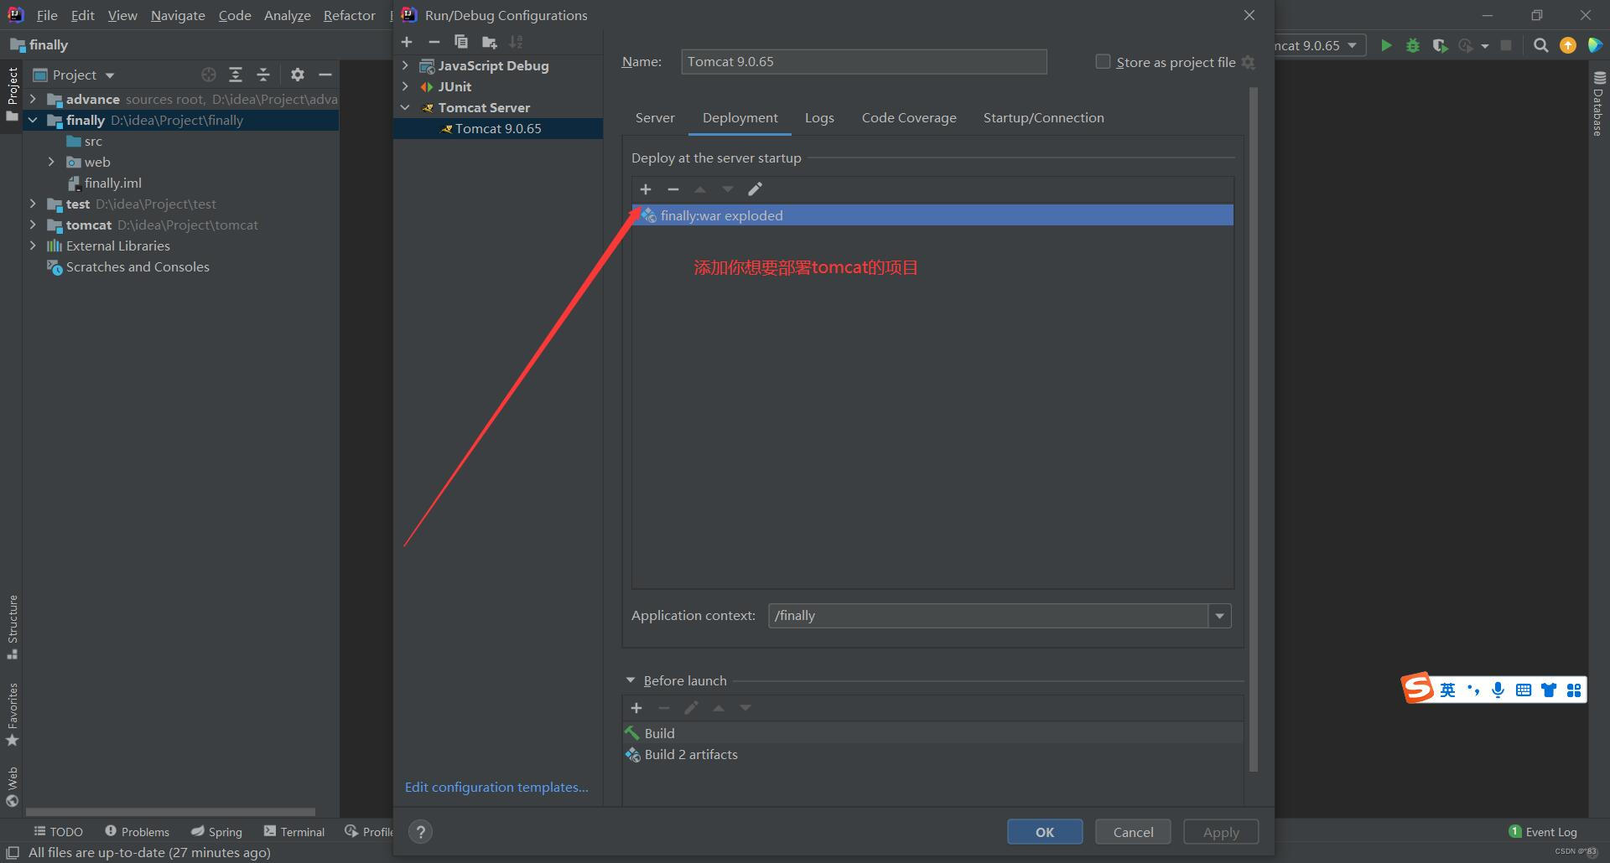Expand JavaScript Debug configurations node
The height and width of the screenshot is (863, 1610).
pyautogui.click(x=406, y=65)
